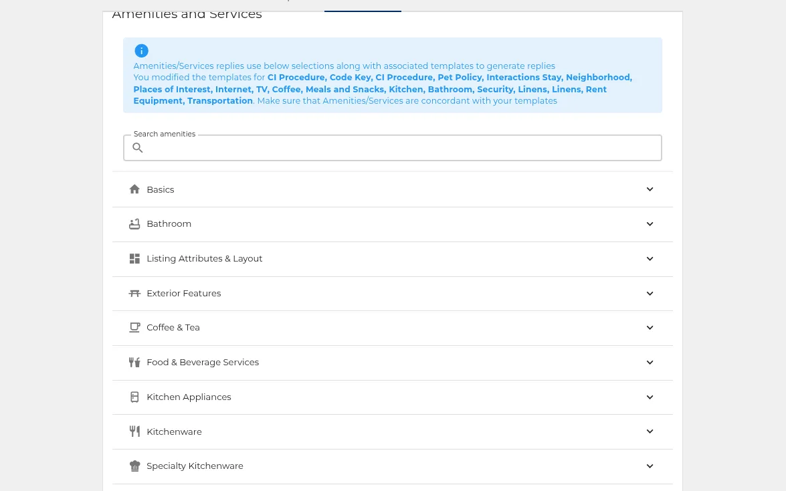
Task: Expand the Kitchenware chevron
Action: coord(650,431)
